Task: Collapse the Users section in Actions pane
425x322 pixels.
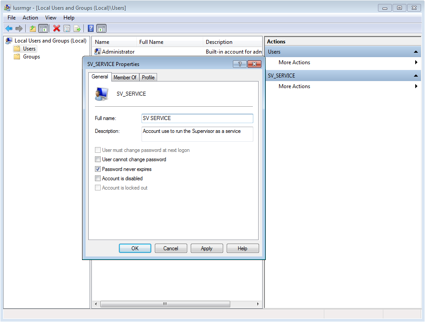Action: pos(416,52)
